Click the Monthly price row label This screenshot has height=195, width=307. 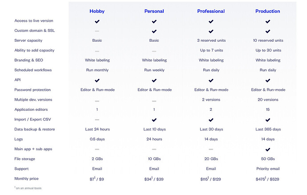click(x=26, y=179)
